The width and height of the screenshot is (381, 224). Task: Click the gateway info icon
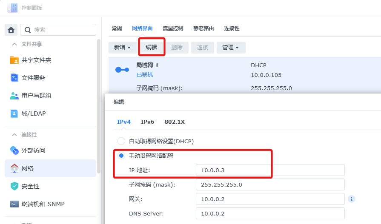coord(351,199)
